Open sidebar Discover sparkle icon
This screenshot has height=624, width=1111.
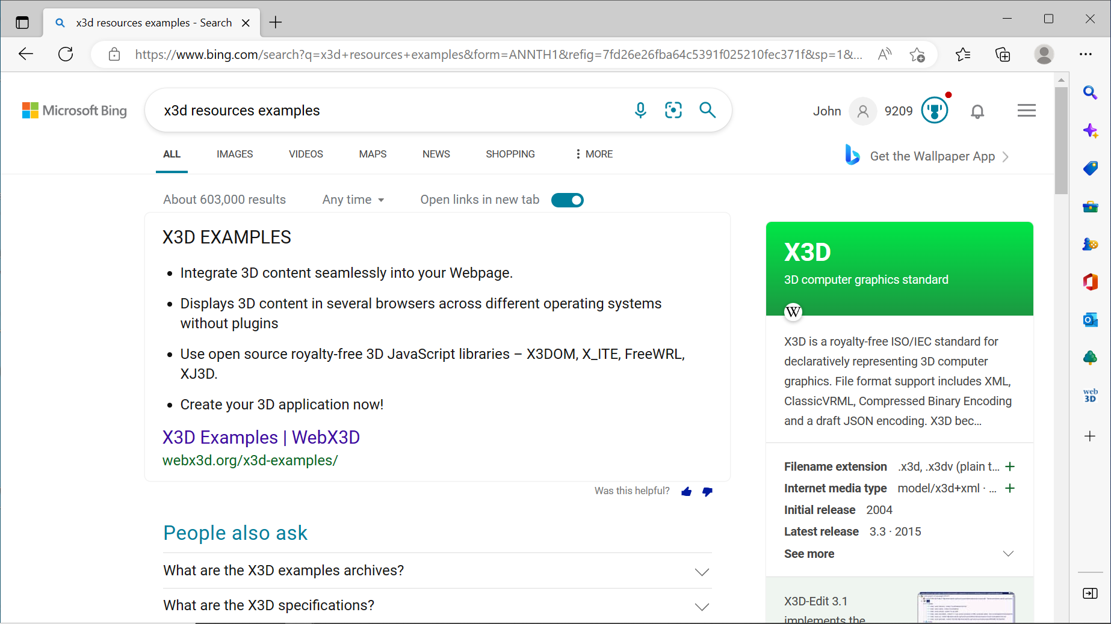pos(1090,130)
